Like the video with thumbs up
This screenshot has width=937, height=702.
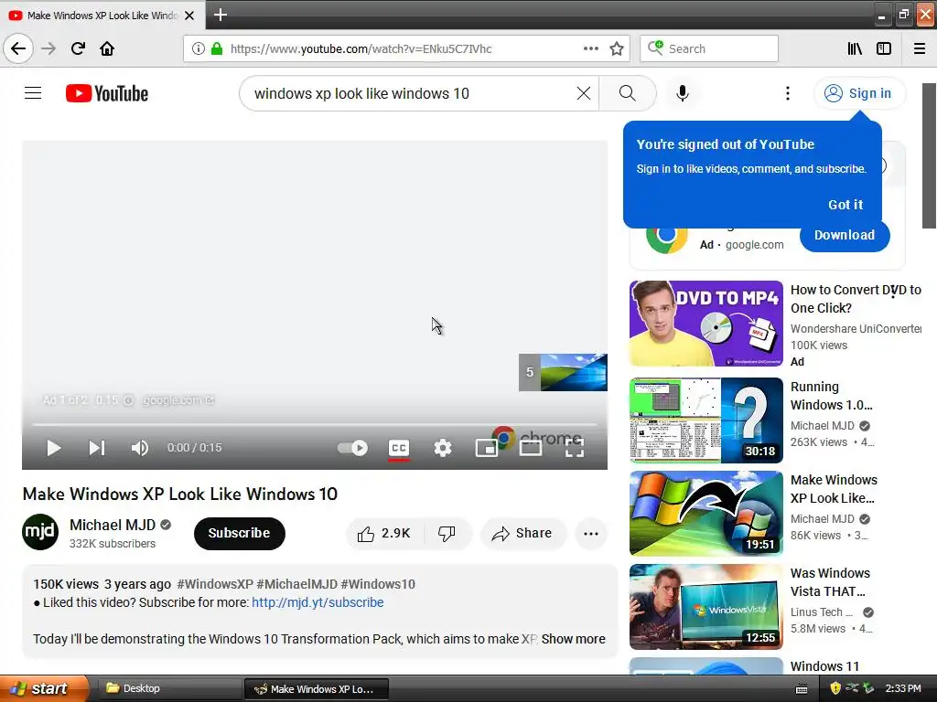click(384, 534)
